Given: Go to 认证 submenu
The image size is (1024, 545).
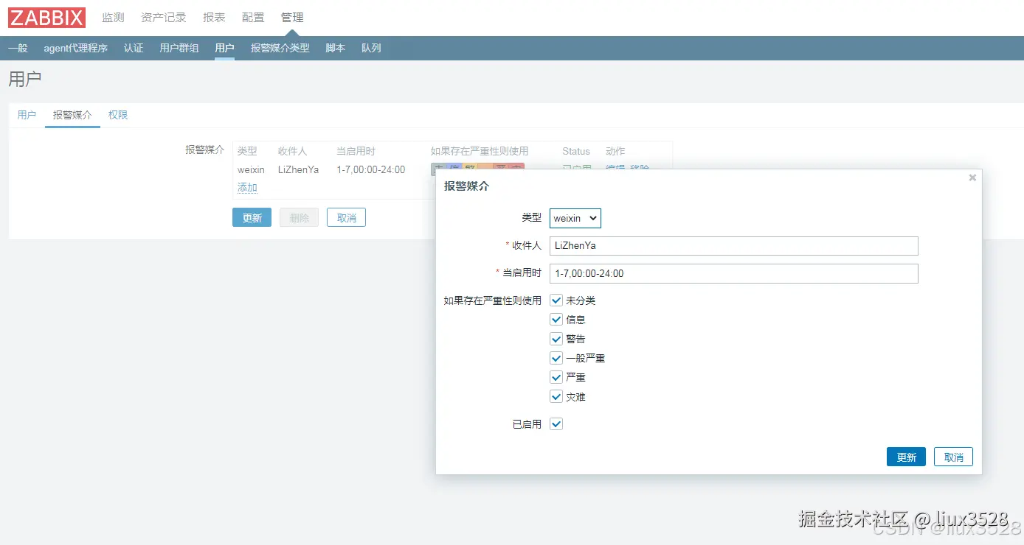Looking at the screenshot, I should [134, 48].
